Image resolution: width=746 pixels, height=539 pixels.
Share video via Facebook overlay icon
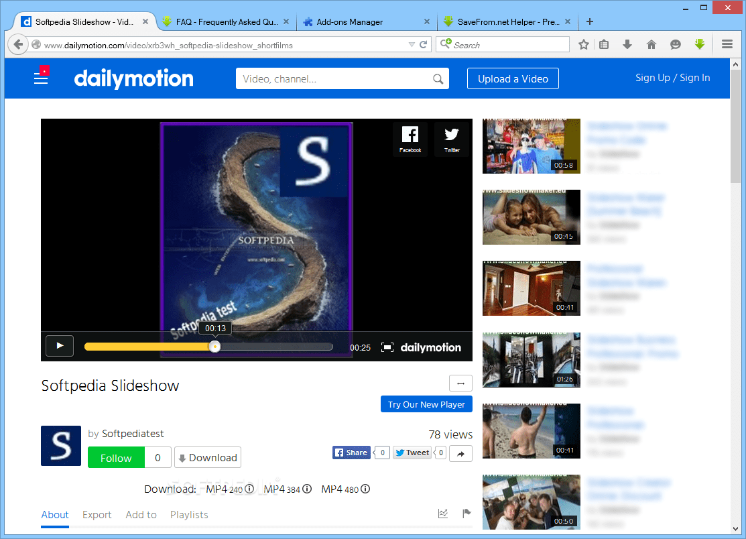click(410, 139)
